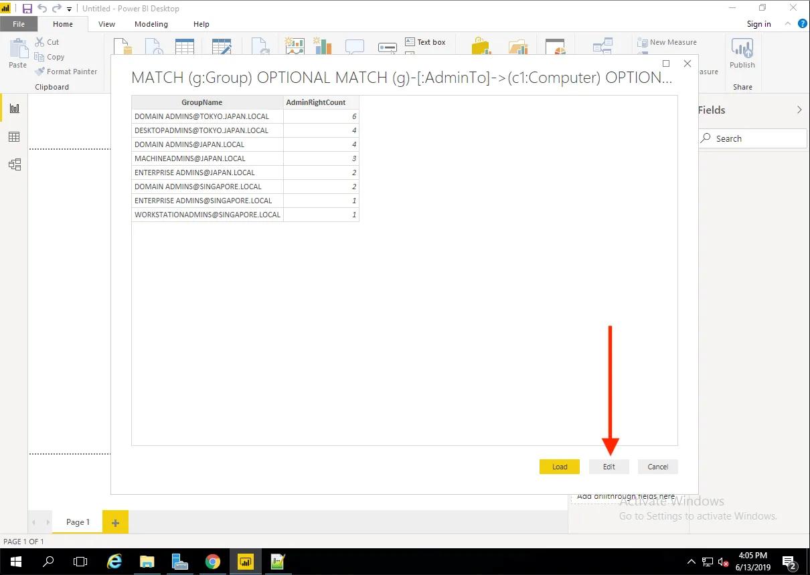Click the DOMAIN ADMINS@TOKYO.JAPAN.LOCAL cell
This screenshot has height=575, width=810.
click(208, 116)
